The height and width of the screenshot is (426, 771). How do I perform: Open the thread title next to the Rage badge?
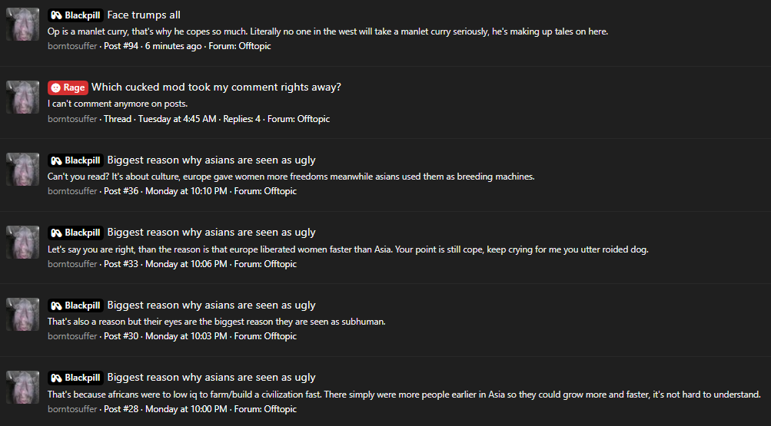point(216,88)
